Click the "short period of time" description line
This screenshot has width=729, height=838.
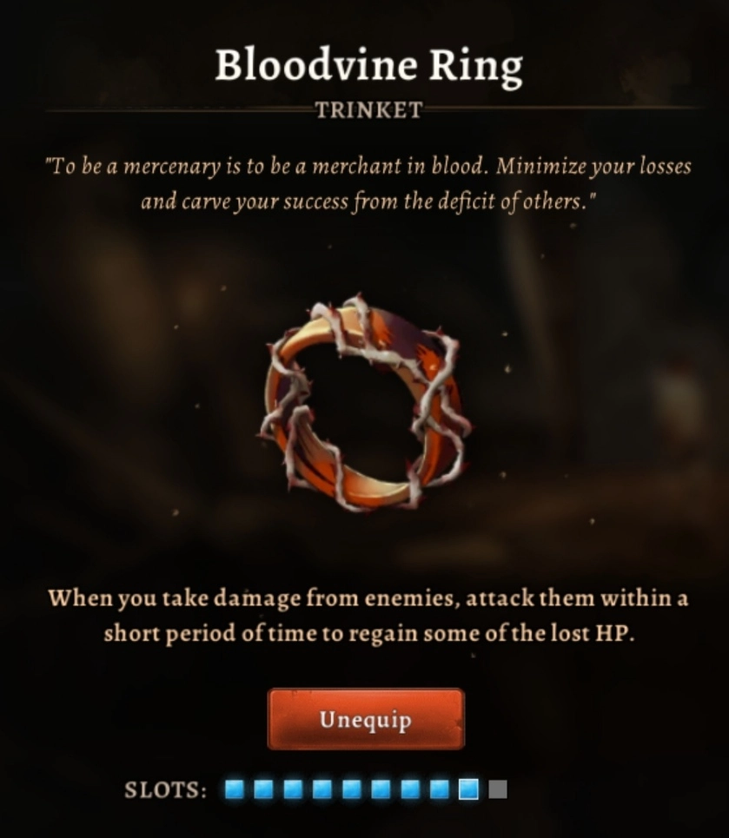tap(368, 634)
